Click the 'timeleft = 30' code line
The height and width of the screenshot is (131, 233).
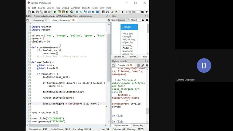click(x=40, y=41)
